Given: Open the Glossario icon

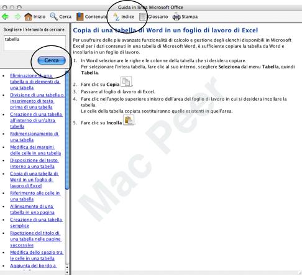Looking at the screenshot, I should tap(142, 17).
